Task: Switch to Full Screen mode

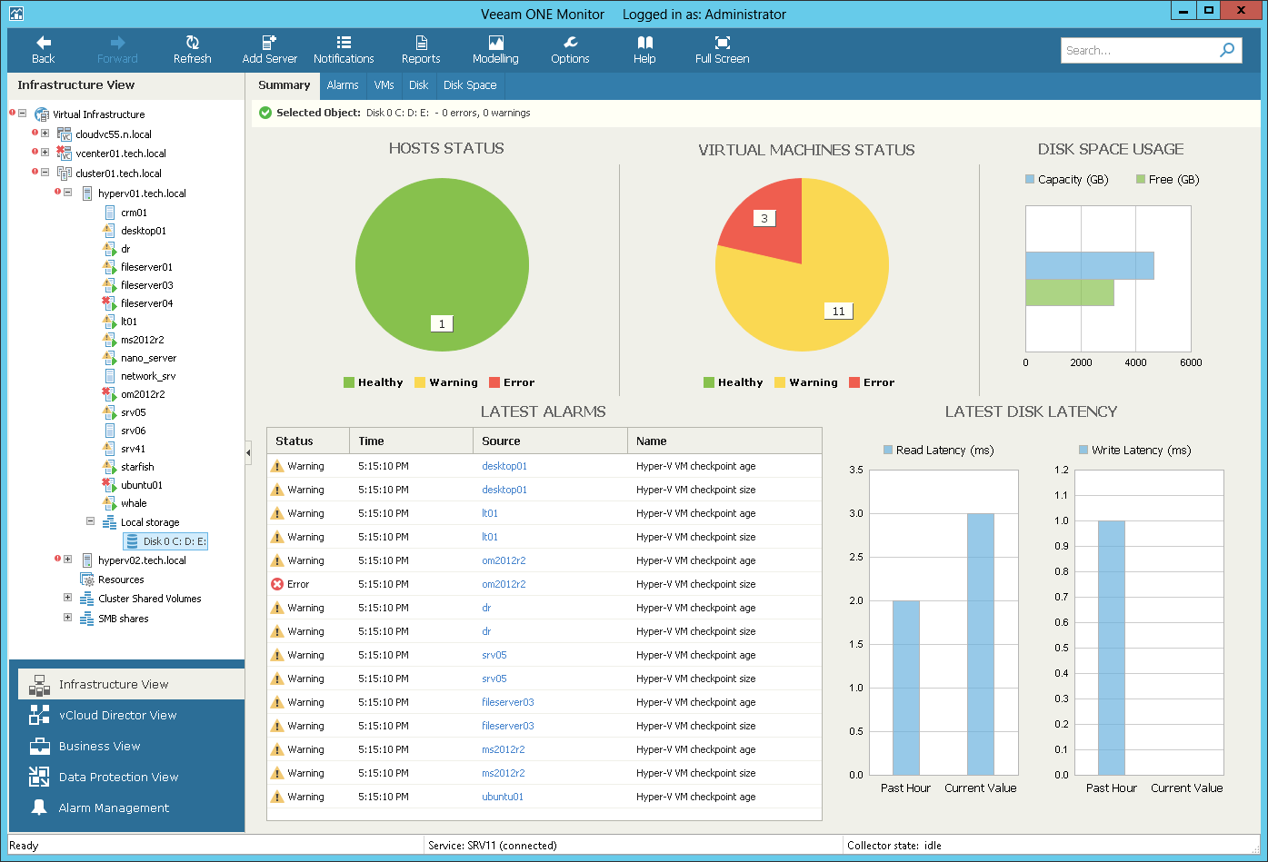Action: pos(722,50)
